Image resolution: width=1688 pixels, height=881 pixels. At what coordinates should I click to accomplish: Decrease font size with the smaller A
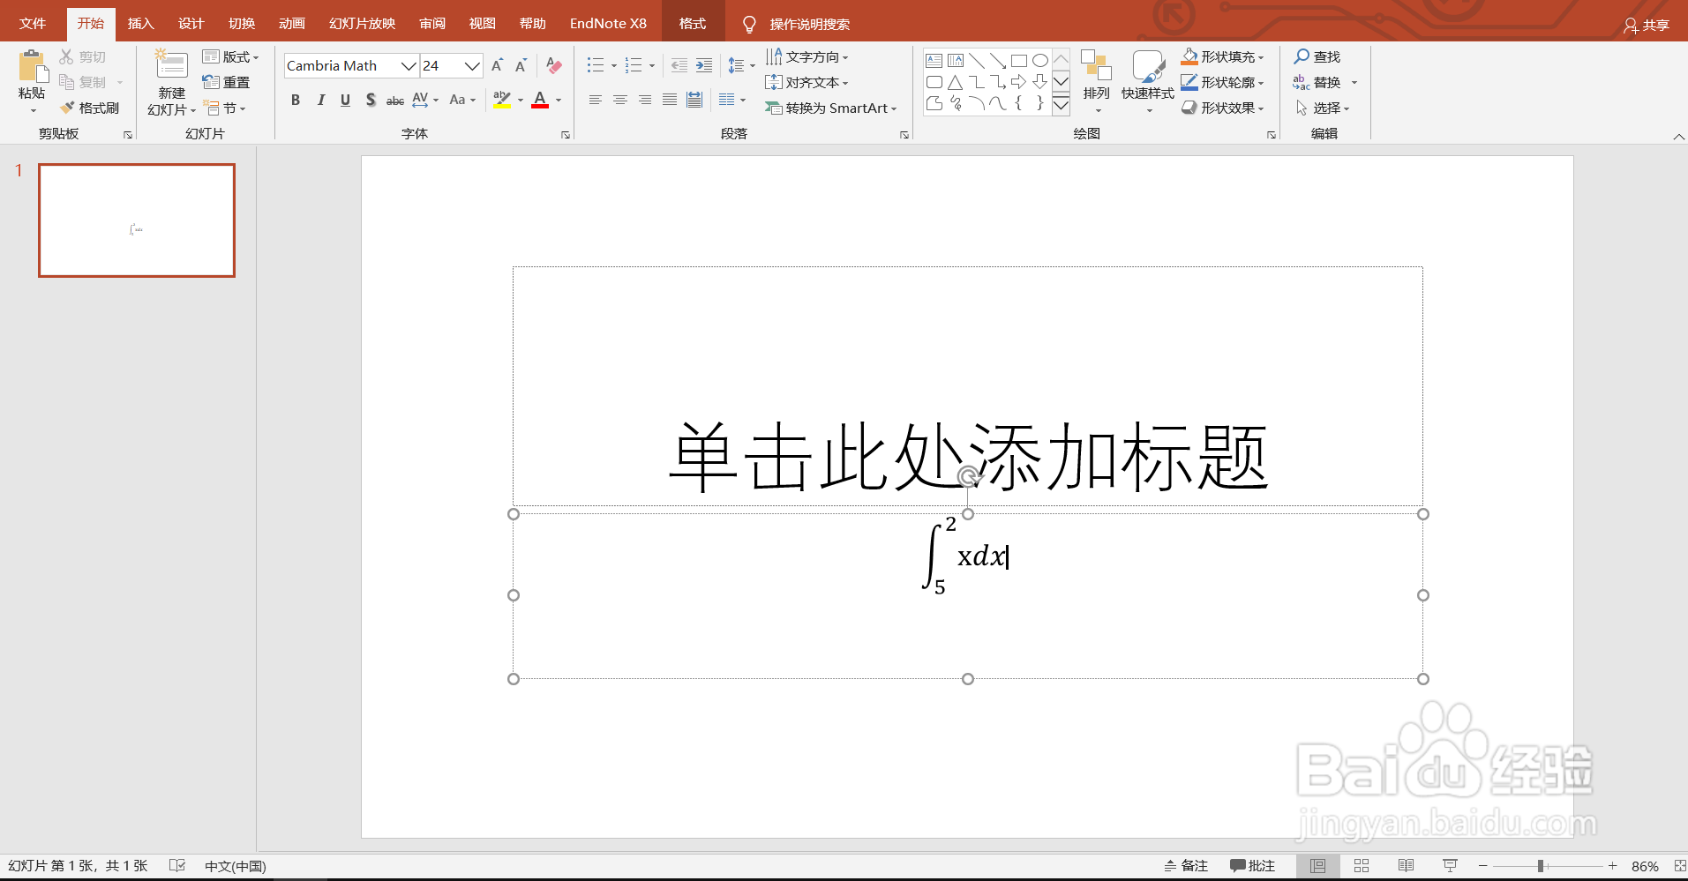(521, 65)
